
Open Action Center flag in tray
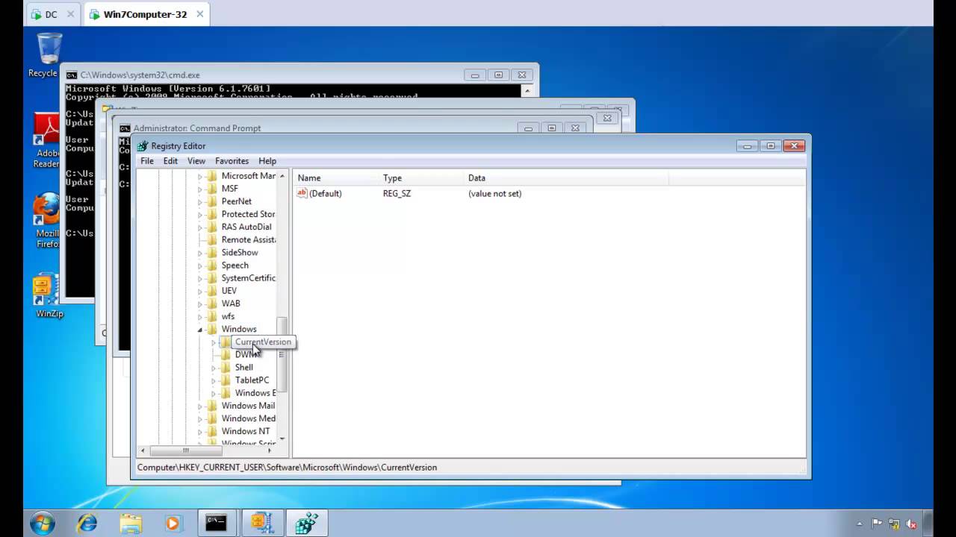pos(878,524)
